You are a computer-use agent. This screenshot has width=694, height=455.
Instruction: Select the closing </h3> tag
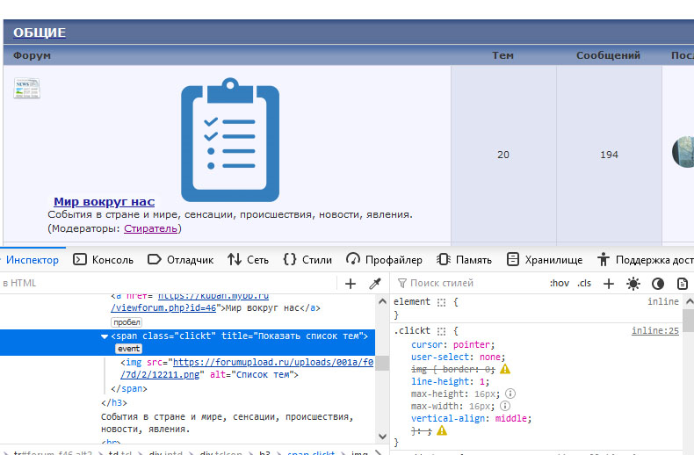pos(113,403)
